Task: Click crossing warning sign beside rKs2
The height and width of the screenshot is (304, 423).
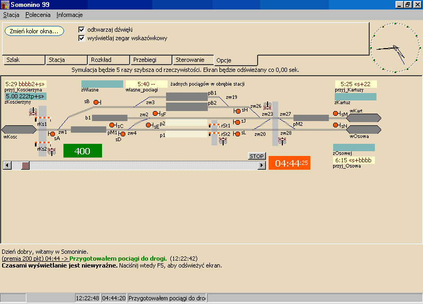Action: (x=51, y=151)
